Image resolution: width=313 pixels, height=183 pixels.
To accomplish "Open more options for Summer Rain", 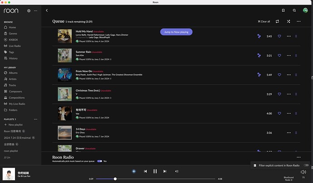I will pyautogui.click(x=289, y=55).
